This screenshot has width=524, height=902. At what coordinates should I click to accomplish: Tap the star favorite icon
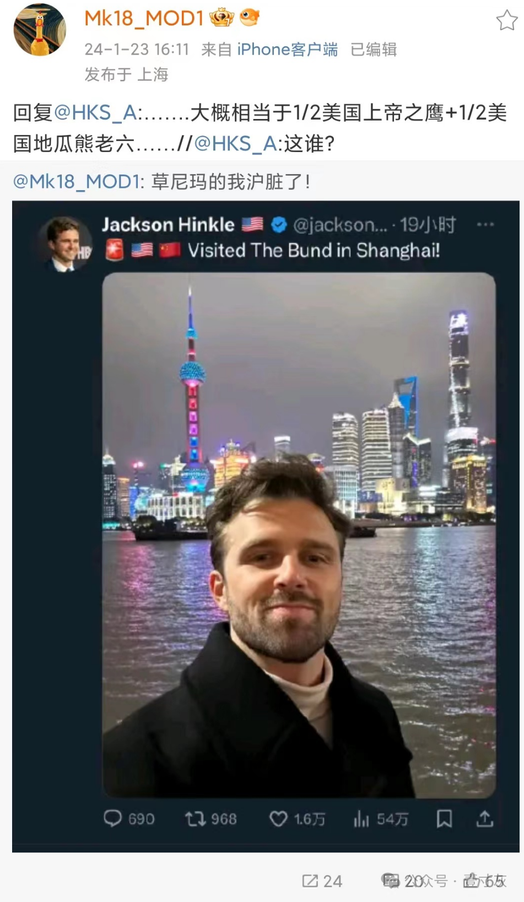tap(506, 20)
